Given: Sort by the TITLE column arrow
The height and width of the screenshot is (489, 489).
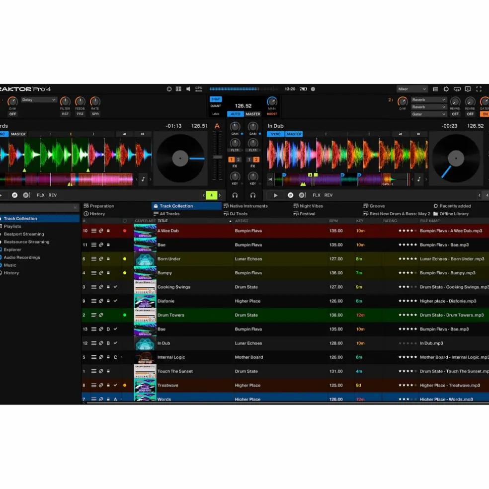Looking at the screenshot, I should tap(230, 221).
